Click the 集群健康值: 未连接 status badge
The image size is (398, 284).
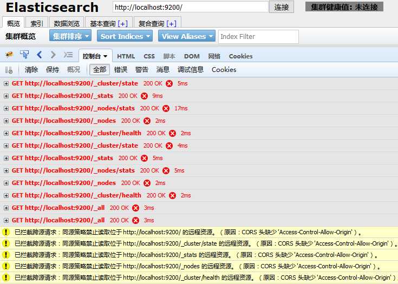pos(344,7)
